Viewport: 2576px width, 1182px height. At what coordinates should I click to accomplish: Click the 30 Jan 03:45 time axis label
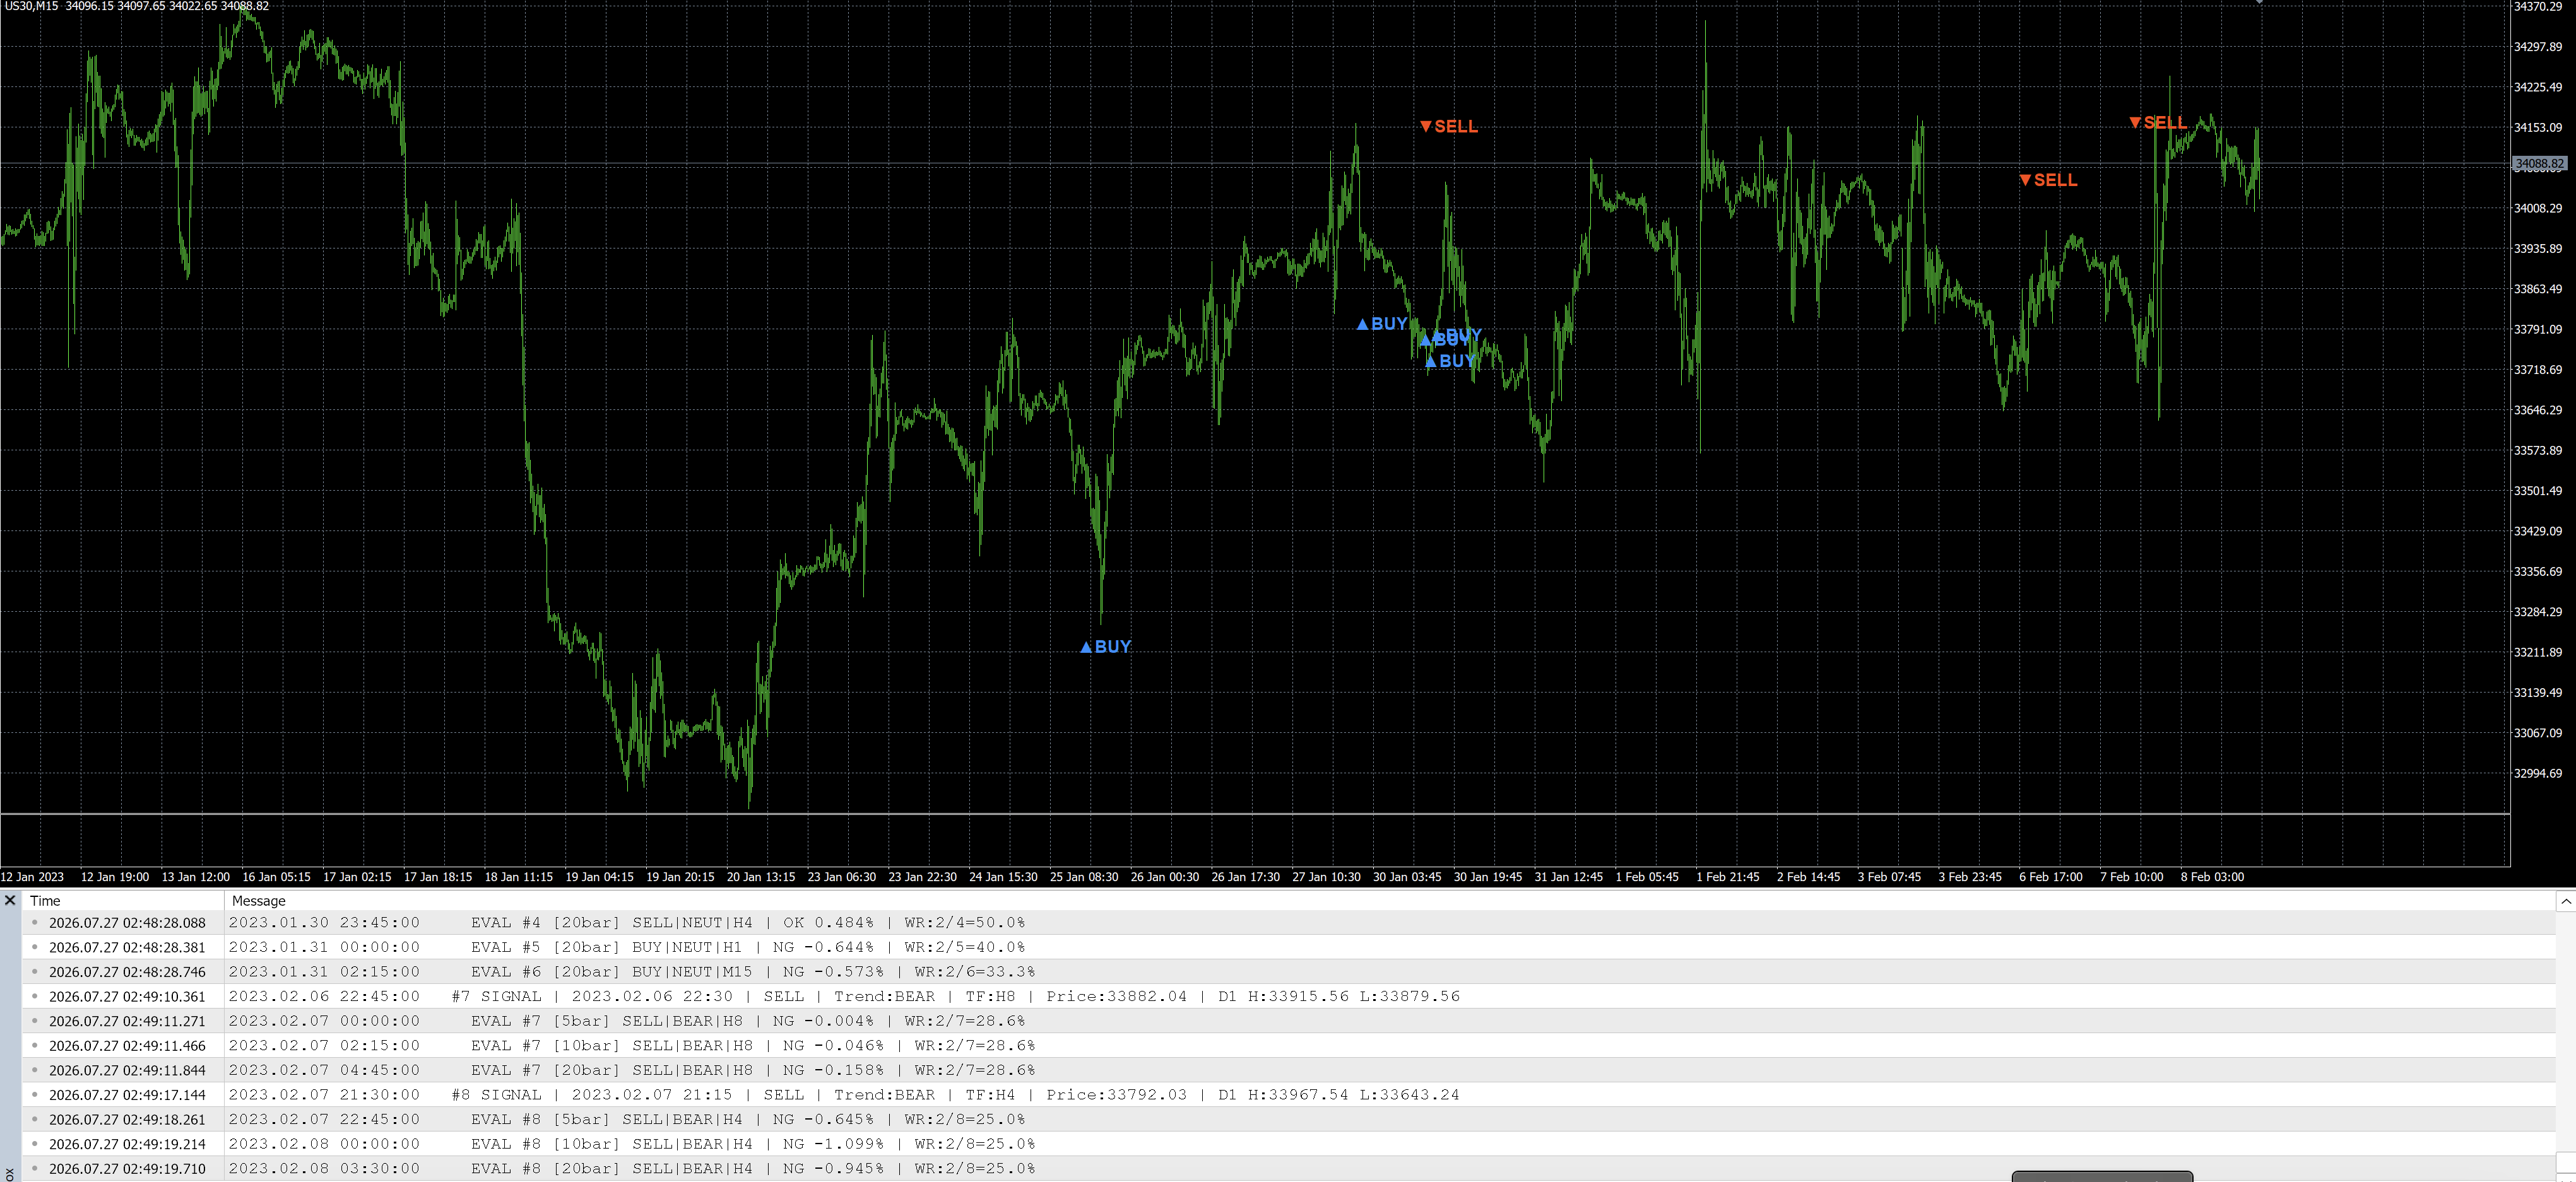pyautogui.click(x=1407, y=876)
